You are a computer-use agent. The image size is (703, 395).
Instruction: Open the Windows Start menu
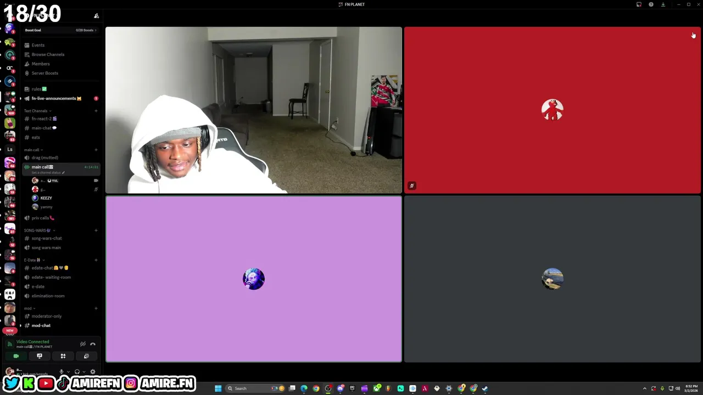pyautogui.click(x=218, y=388)
